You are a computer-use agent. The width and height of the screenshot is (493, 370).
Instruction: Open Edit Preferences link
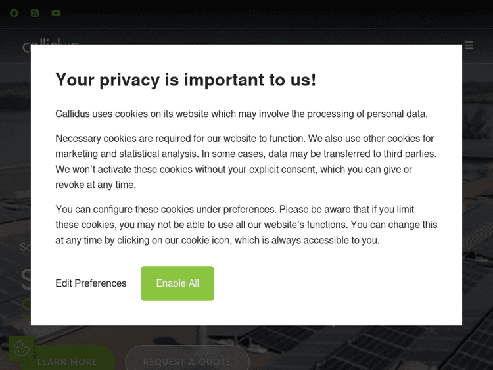tap(91, 283)
